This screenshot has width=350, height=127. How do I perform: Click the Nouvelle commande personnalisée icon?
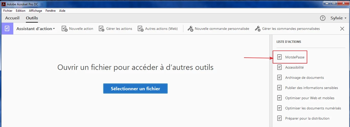[190, 29]
